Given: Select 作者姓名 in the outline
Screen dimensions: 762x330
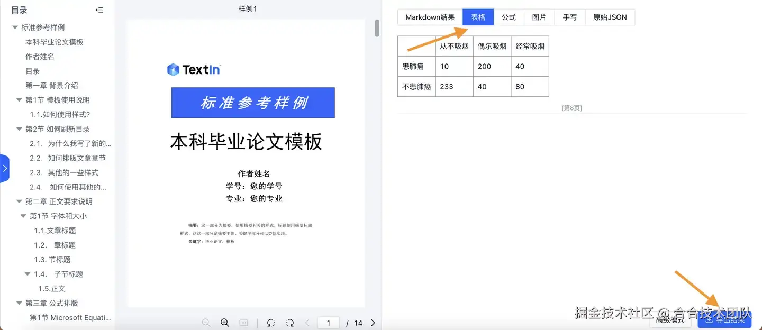Looking at the screenshot, I should pos(40,57).
